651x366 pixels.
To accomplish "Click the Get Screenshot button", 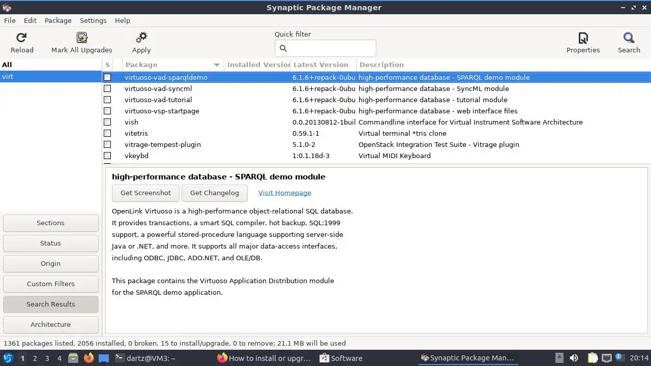I will [145, 193].
